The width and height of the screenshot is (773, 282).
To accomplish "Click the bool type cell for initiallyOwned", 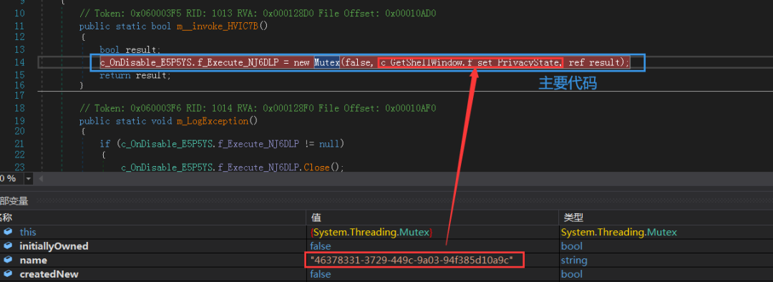I will pyautogui.click(x=571, y=246).
